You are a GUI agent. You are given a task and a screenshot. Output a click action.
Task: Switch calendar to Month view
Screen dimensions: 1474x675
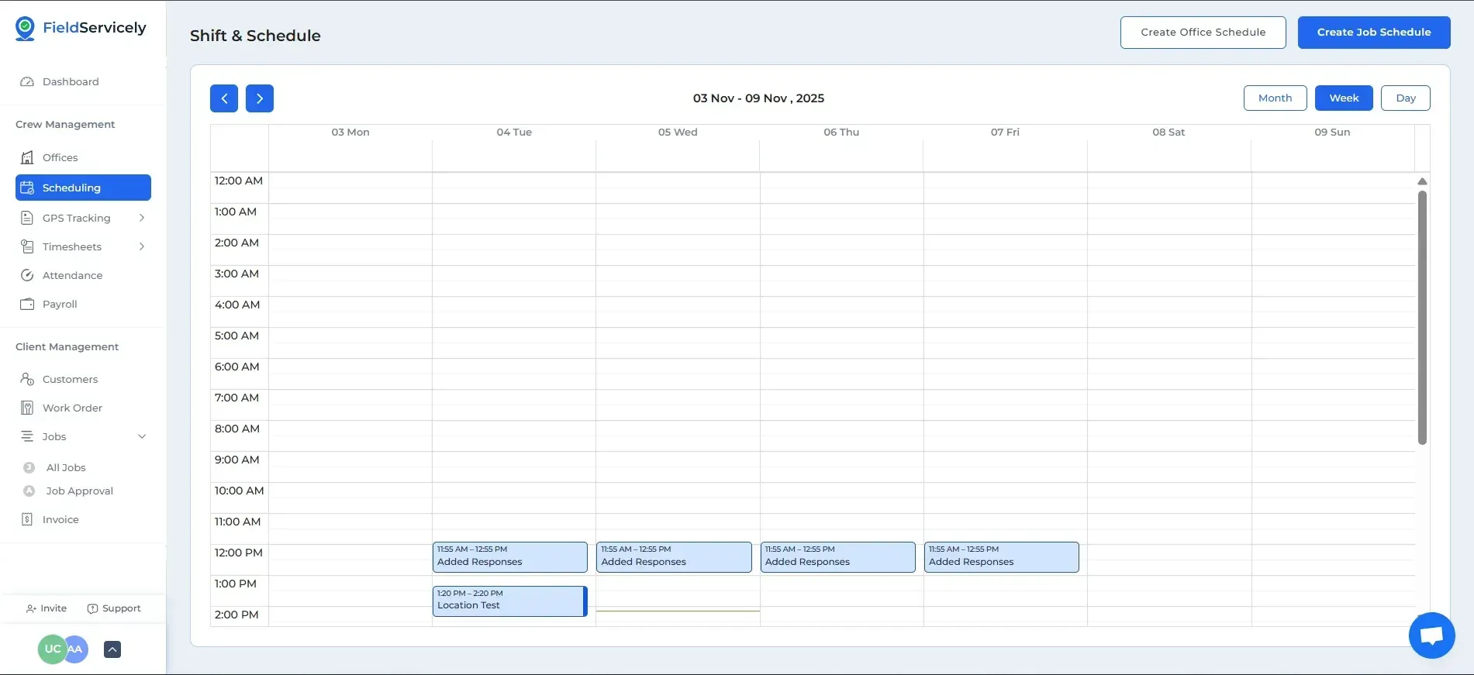click(x=1275, y=98)
